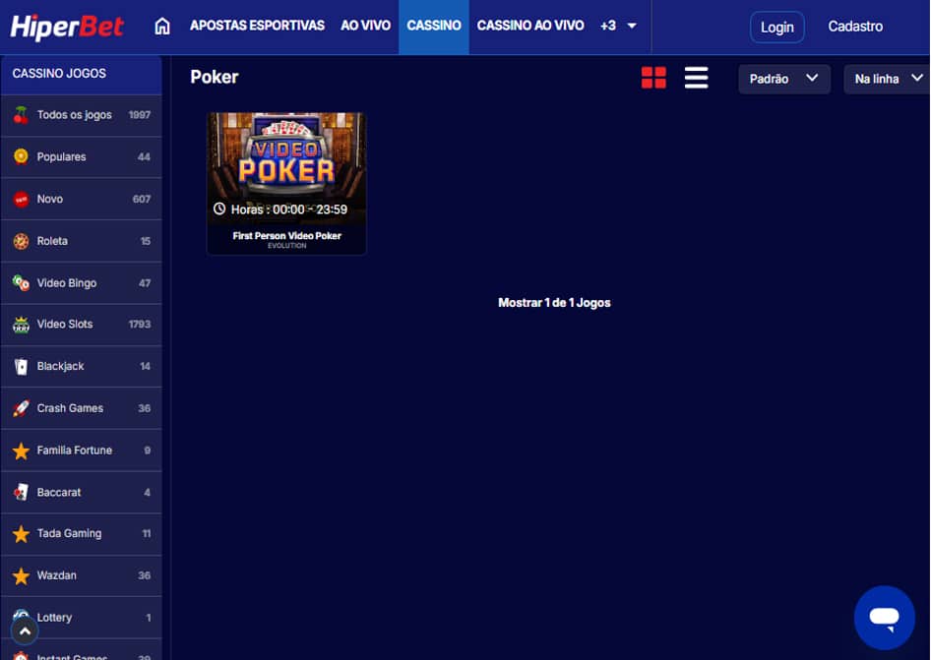Click the Video Bingo sidebar icon
This screenshot has height=660, width=931.
pos(22,282)
